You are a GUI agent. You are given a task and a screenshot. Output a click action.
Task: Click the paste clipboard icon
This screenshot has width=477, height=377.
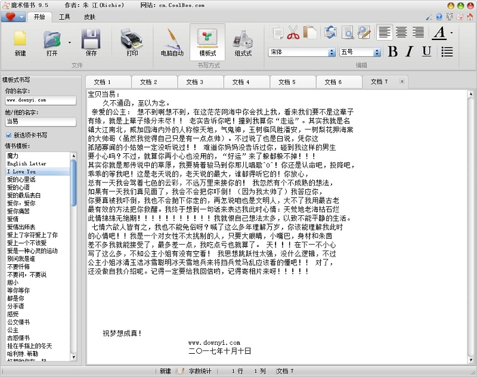[x=310, y=32]
